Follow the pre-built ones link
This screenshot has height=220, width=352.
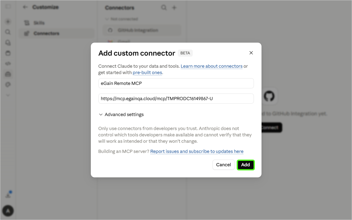click(x=147, y=72)
